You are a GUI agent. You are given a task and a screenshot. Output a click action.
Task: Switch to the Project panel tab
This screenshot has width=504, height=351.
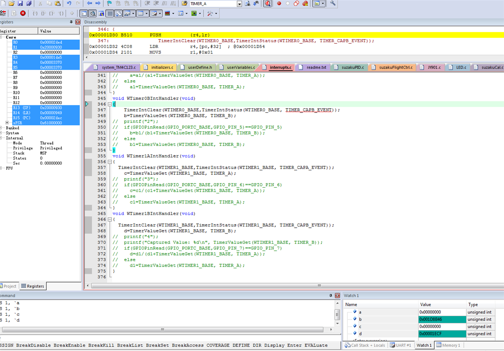point(9,286)
